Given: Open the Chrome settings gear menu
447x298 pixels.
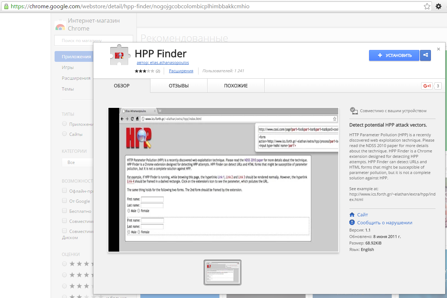Looking at the screenshot, I should tap(438, 6).
